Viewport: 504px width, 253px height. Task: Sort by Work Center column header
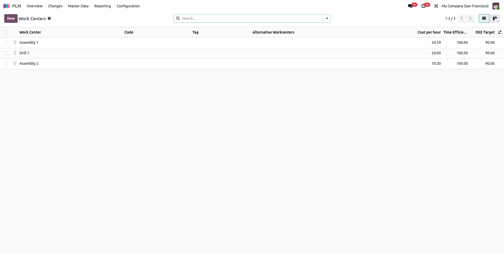[x=30, y=32]
